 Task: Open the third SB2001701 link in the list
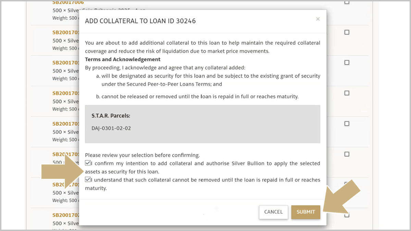(66, 93)
